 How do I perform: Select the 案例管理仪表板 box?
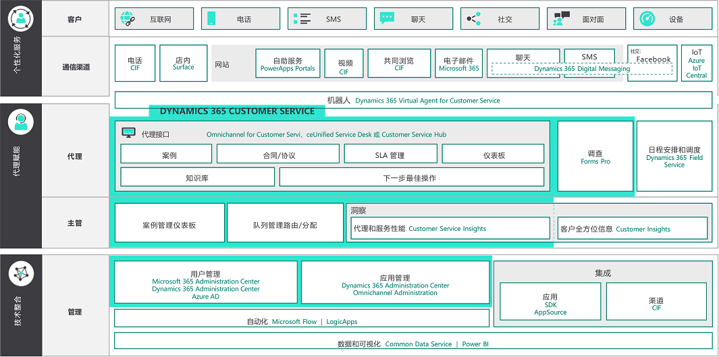click(x=169, y=223)
